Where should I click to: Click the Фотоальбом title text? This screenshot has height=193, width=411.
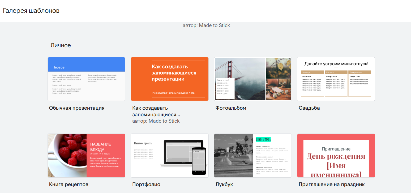coord(231,108)
